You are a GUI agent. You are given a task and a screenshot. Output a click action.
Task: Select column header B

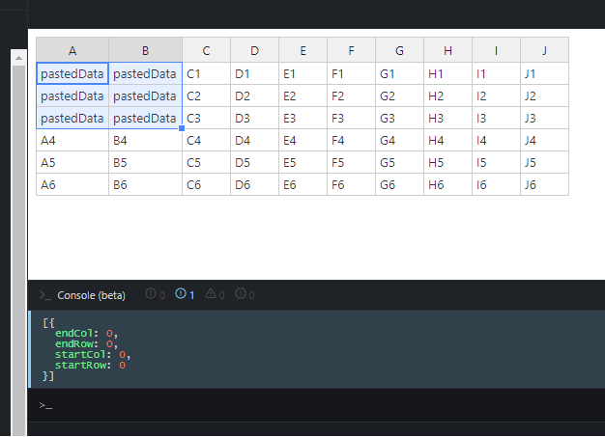146,50
